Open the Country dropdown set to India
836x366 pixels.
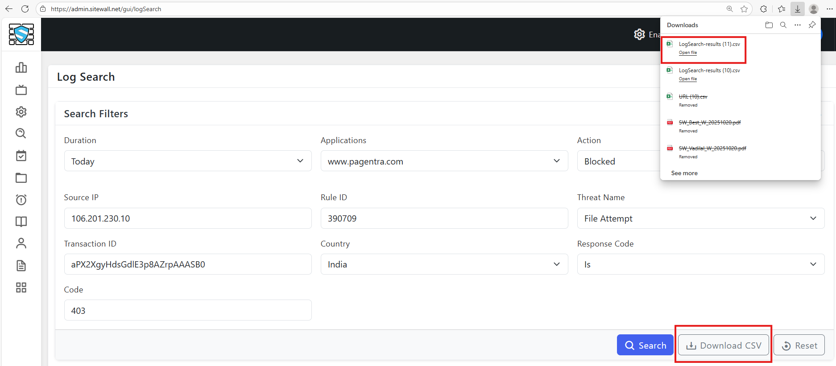tap(444, 264)
